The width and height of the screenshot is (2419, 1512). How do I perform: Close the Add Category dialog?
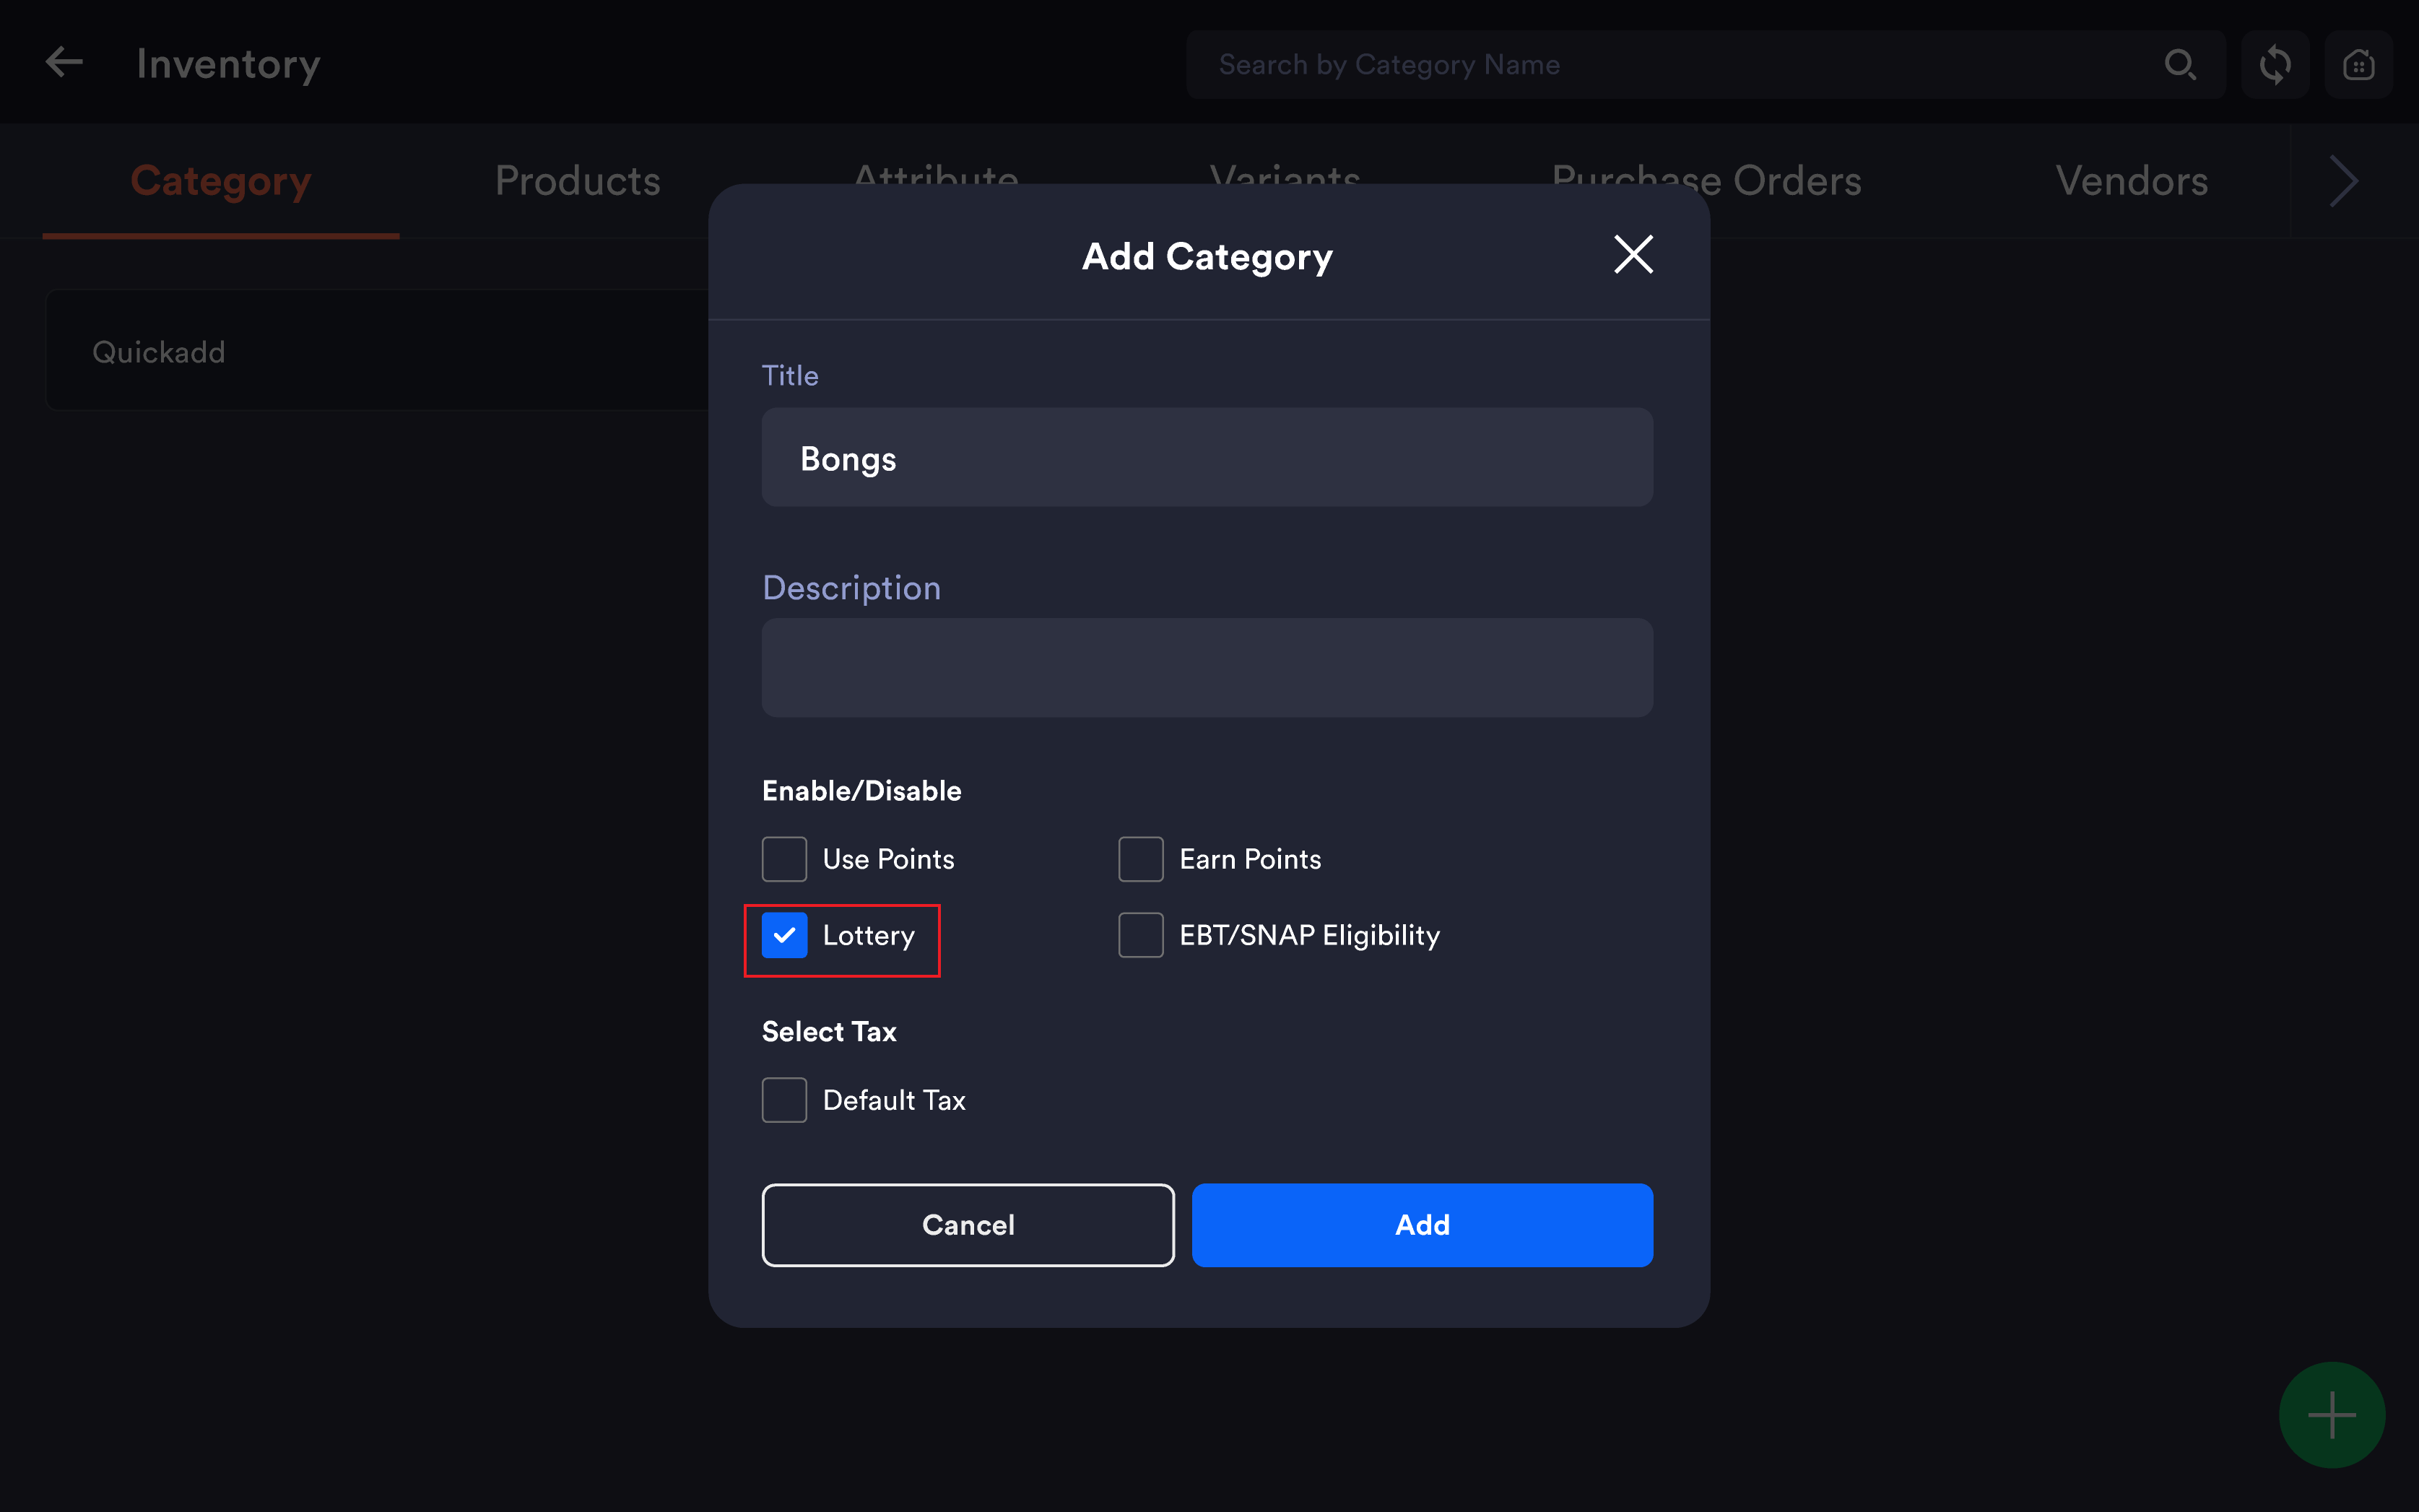(x=1633, y=254)
